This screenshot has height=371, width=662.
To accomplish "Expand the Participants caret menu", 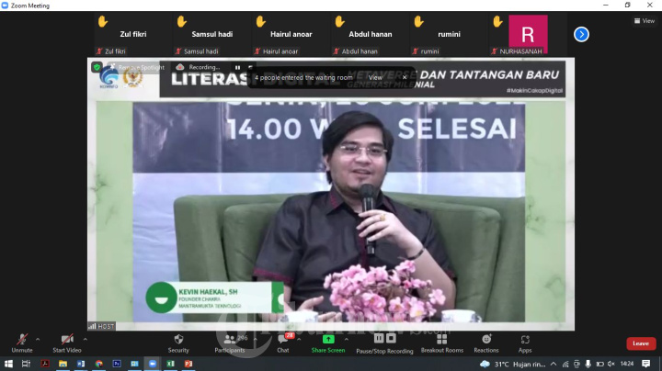I will click(255, 338).
